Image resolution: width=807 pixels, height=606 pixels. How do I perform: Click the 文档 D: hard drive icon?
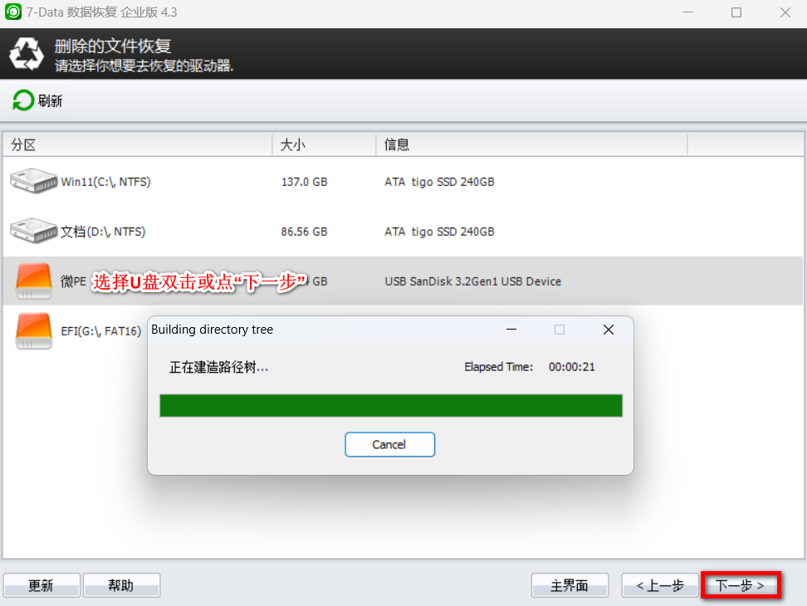click(33, 231)
